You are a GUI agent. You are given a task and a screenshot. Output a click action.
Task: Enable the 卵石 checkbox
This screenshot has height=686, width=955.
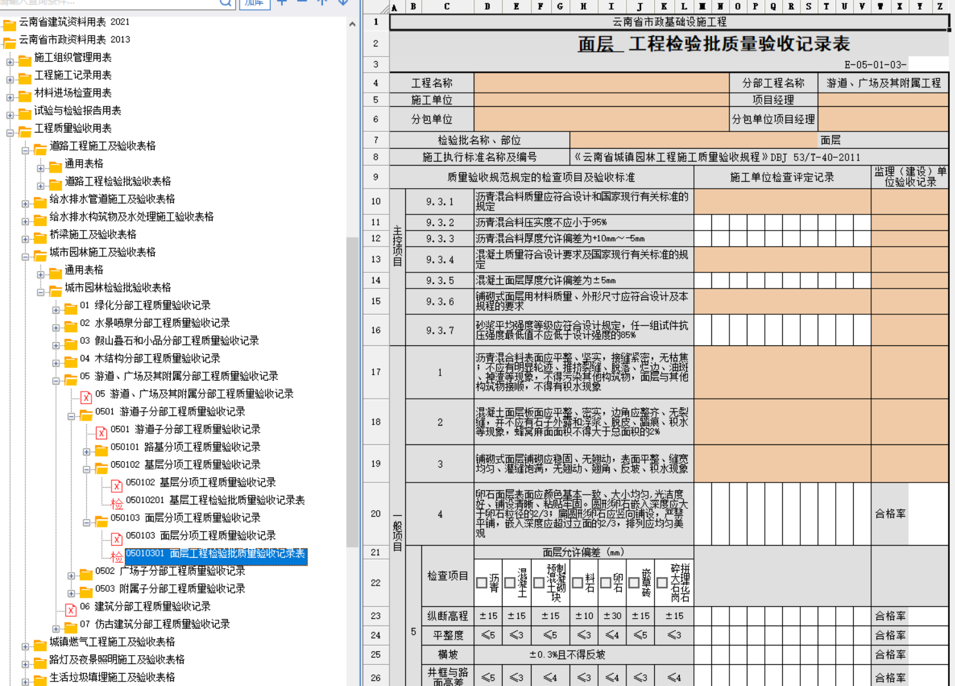point(606,583)
